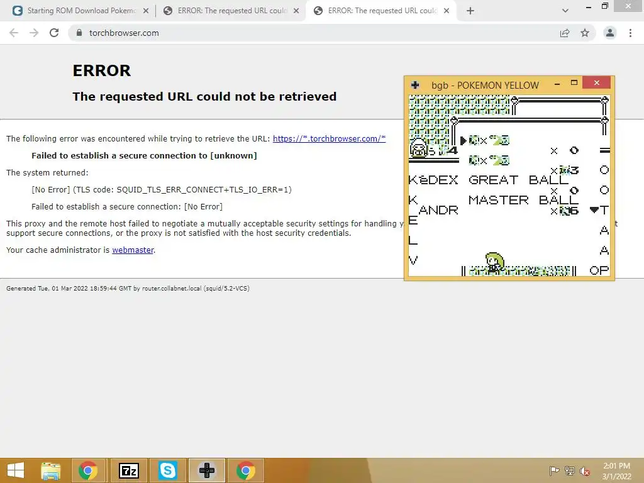
Task: Click MASTER BALL in the emulator screen
Action: pyautogui.click(x=524, y=200)
